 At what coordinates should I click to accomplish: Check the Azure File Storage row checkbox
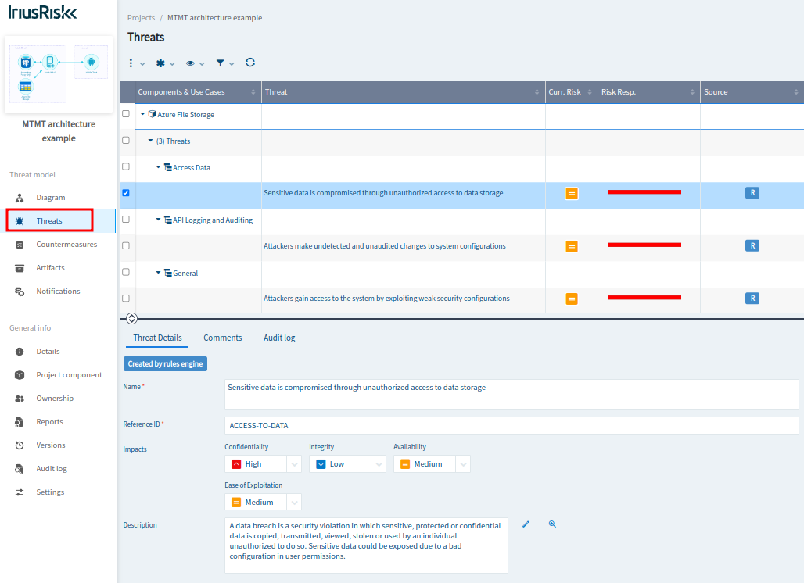126,113
